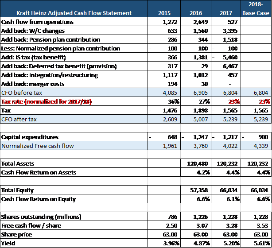This screenshot has height=248, width=272.
Task: Select the 5,007 CFO after tax value
Action: tap(200, 119)
